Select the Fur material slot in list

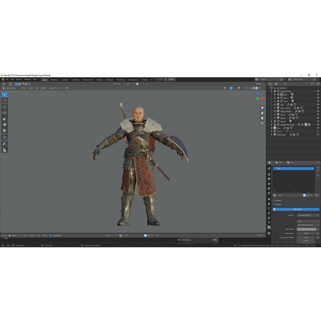294,169
